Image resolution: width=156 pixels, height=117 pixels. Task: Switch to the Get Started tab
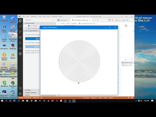[x=63, y=20]
